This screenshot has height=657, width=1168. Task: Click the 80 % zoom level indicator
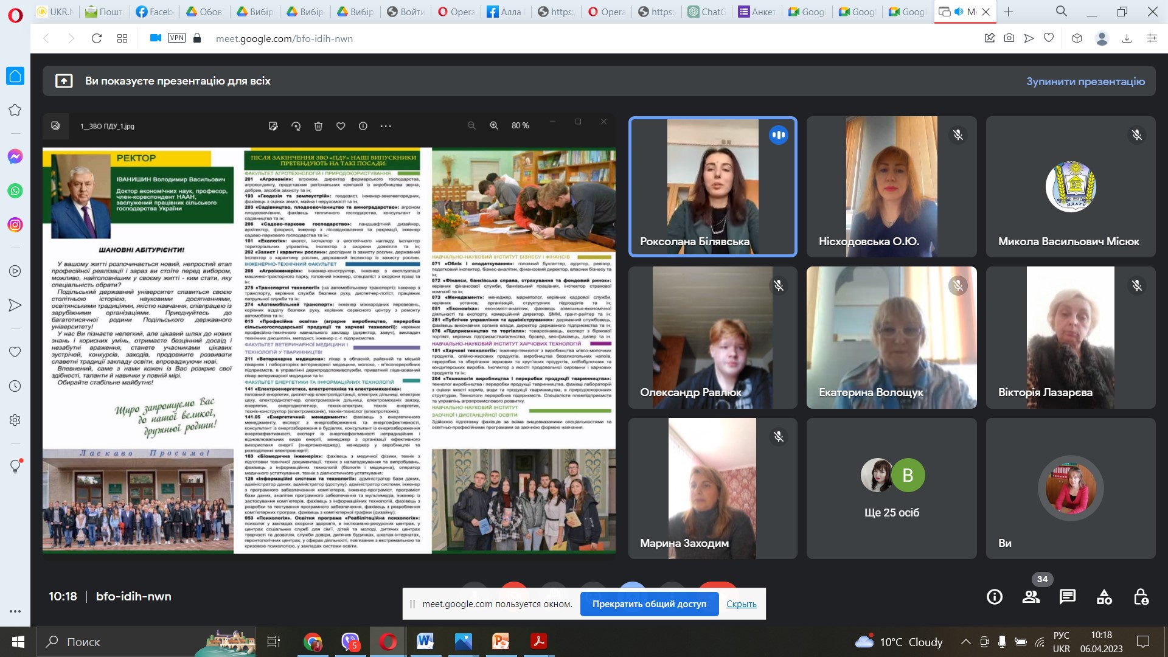[x=520, y=126]
